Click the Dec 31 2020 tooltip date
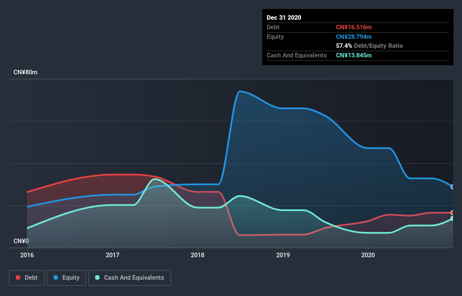 pos(284,17)
